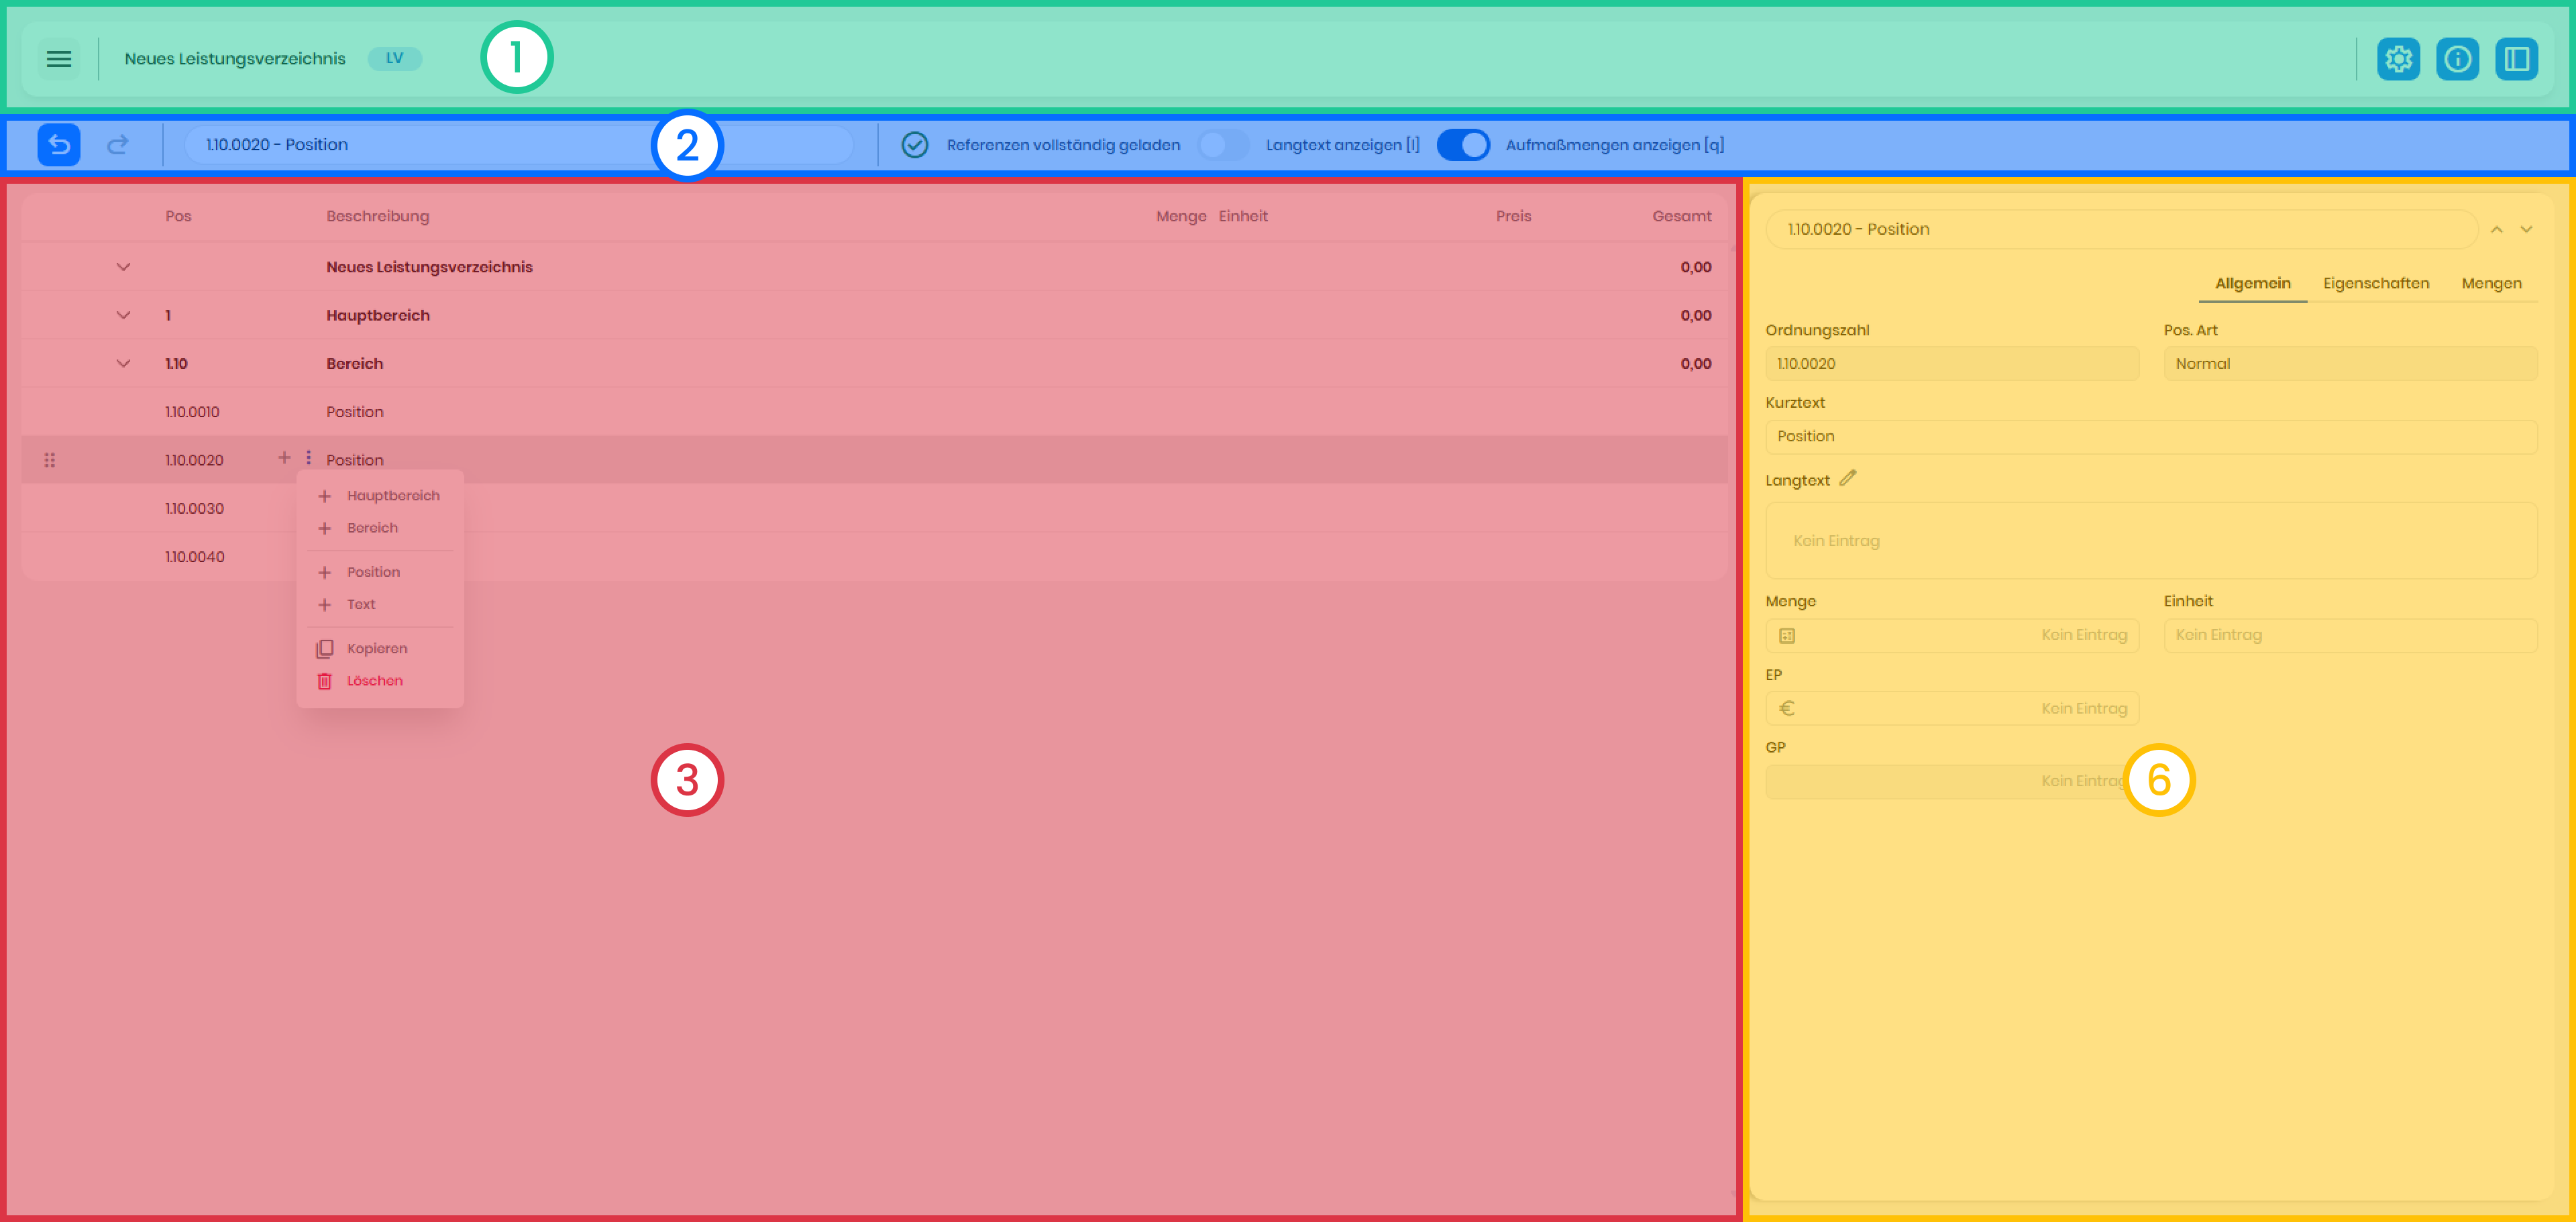2576x1222 pixels.
Task: Toggle the side panel layout icon
Action: pos(2516,59)
